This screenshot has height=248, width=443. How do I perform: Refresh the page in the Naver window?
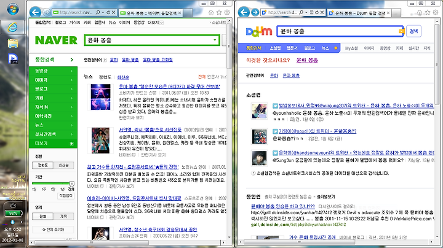click(108, 12)
